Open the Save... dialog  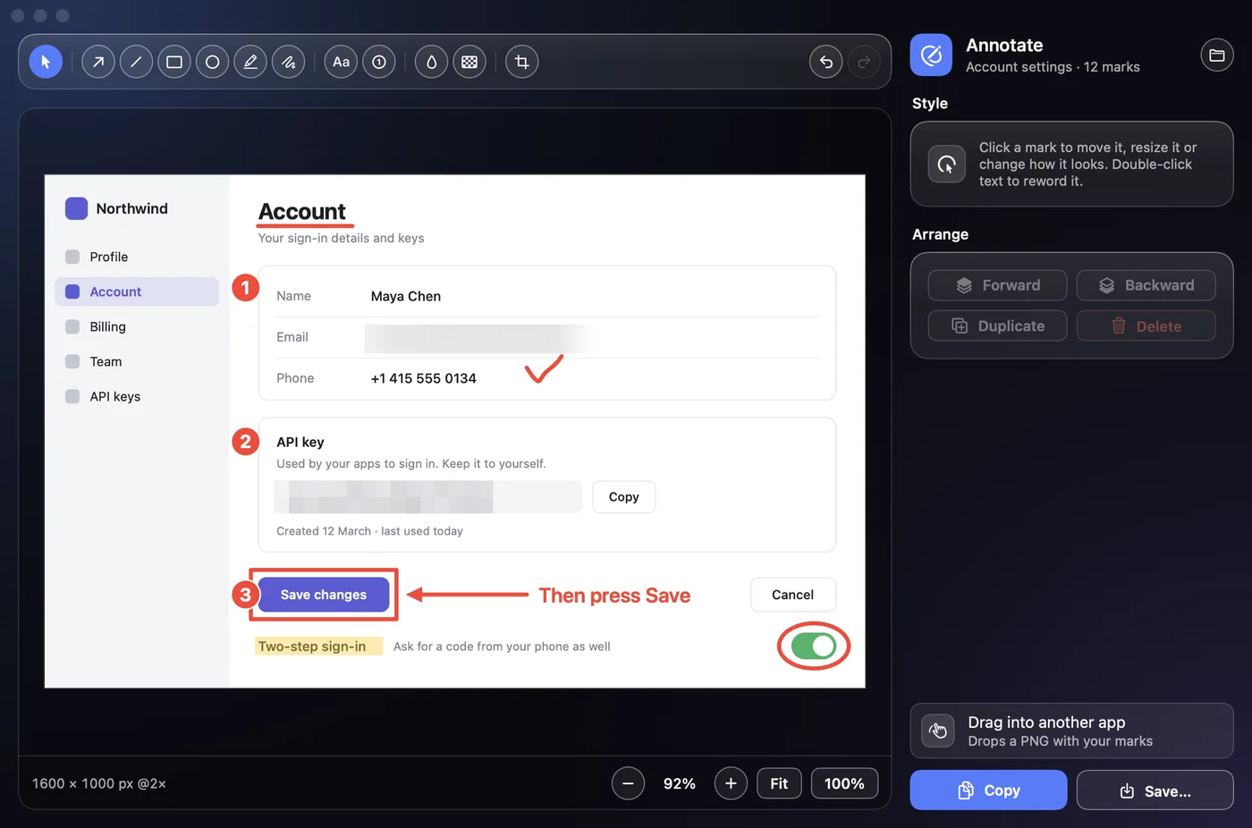click(x=1155, y=790)
